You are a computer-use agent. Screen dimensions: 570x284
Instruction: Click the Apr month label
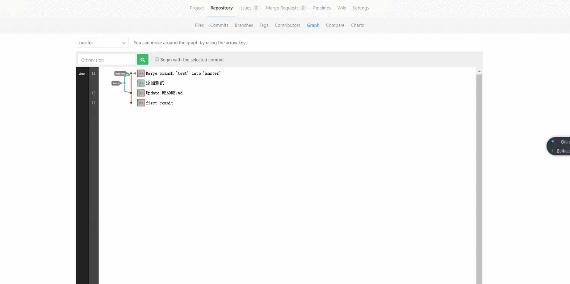click(x=82, y=74)
